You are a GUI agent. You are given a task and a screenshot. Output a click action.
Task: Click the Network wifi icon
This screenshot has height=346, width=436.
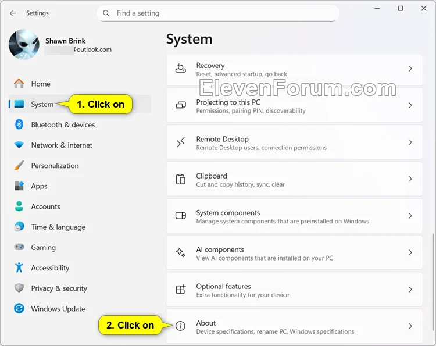[x=19, y=145]
